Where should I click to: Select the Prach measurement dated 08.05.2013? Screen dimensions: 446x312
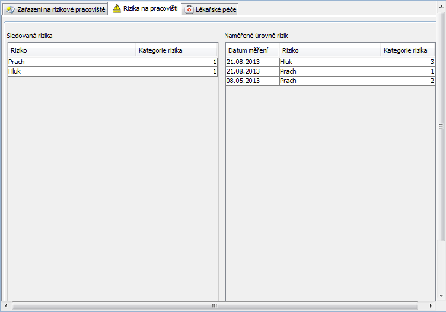pyautogui.click(x=329, y=81)
